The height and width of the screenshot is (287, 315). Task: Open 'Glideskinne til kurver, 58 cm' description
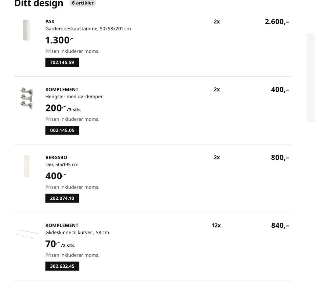77,232
